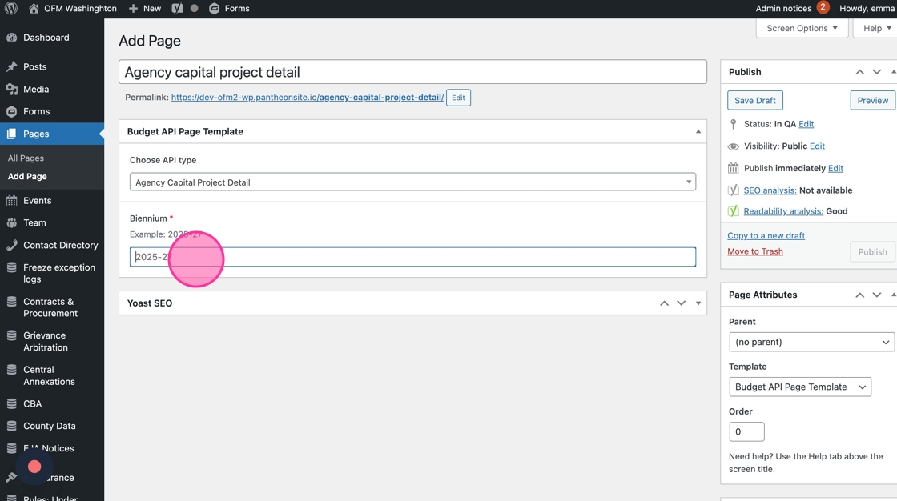Click Save Draft button
Screen dimensions: 897x501
pos(755,101)
